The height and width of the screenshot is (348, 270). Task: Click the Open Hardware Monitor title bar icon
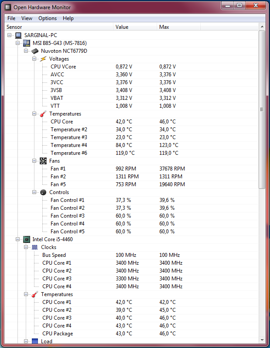click(8, 7)
